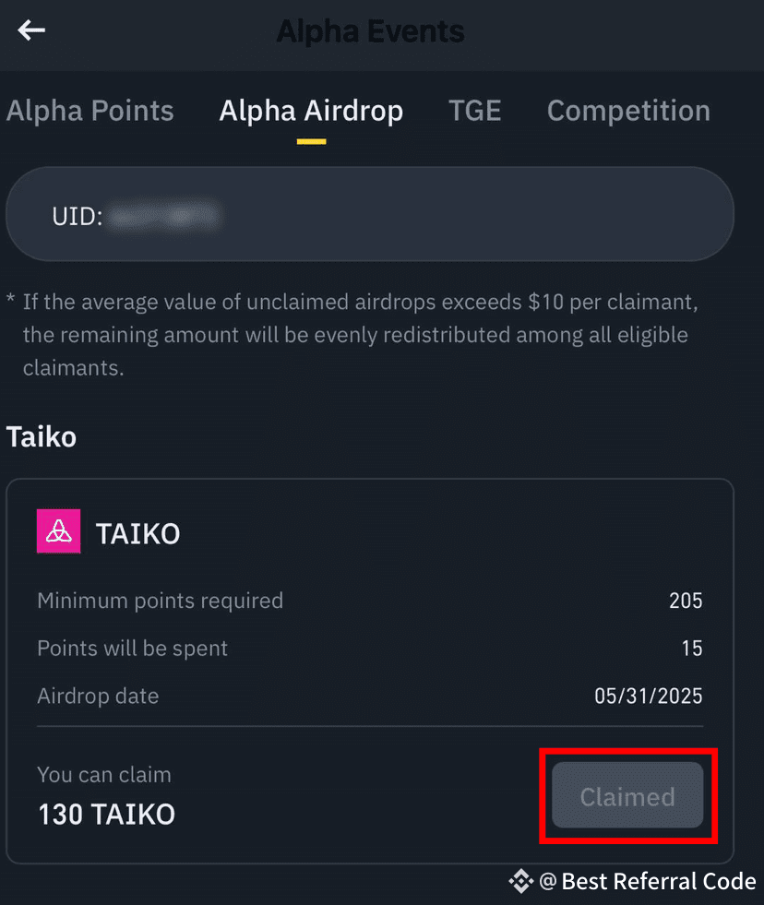The height and width of the screenshot is (905, 764).
Task: Tap the Alpha Events title area
Action: coord(369,30)
